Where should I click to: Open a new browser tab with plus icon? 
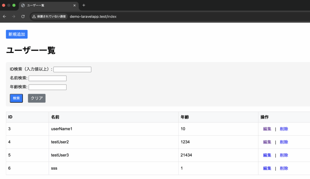click(x=84, y=5)
